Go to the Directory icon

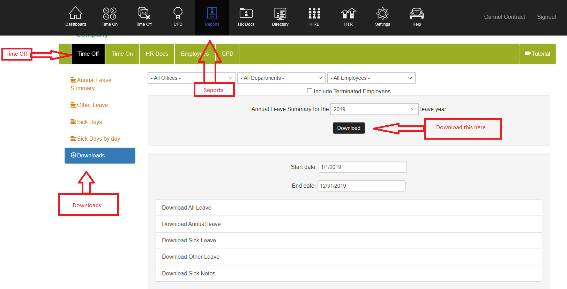click(280, 14)
